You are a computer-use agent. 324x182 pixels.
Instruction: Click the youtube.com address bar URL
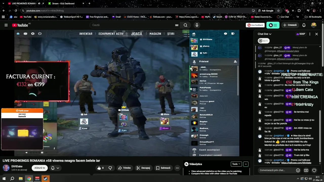coord(45,11)
